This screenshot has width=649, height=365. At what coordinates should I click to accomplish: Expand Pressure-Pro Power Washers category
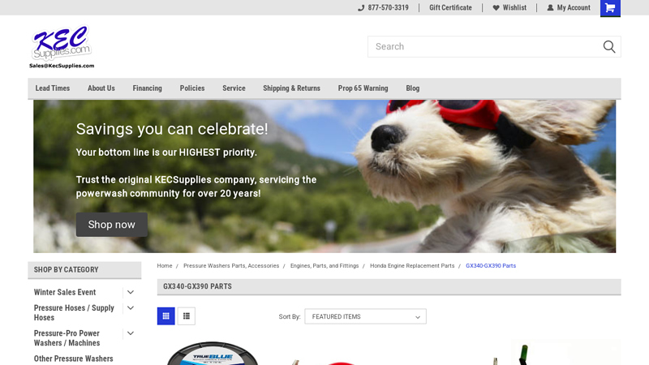(130, 333)
